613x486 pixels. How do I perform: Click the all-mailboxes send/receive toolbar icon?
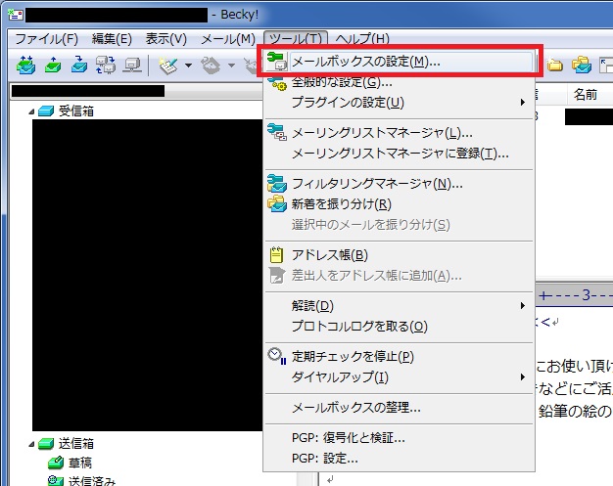click(x=106, y=65)
